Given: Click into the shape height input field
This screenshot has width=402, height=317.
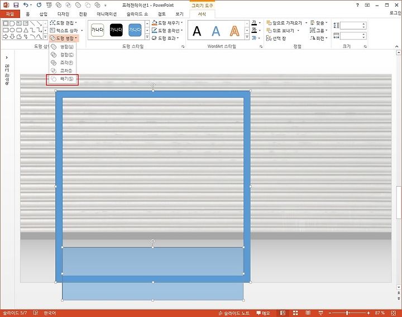Looking at the screenshot, I should (x=351, y=25).
